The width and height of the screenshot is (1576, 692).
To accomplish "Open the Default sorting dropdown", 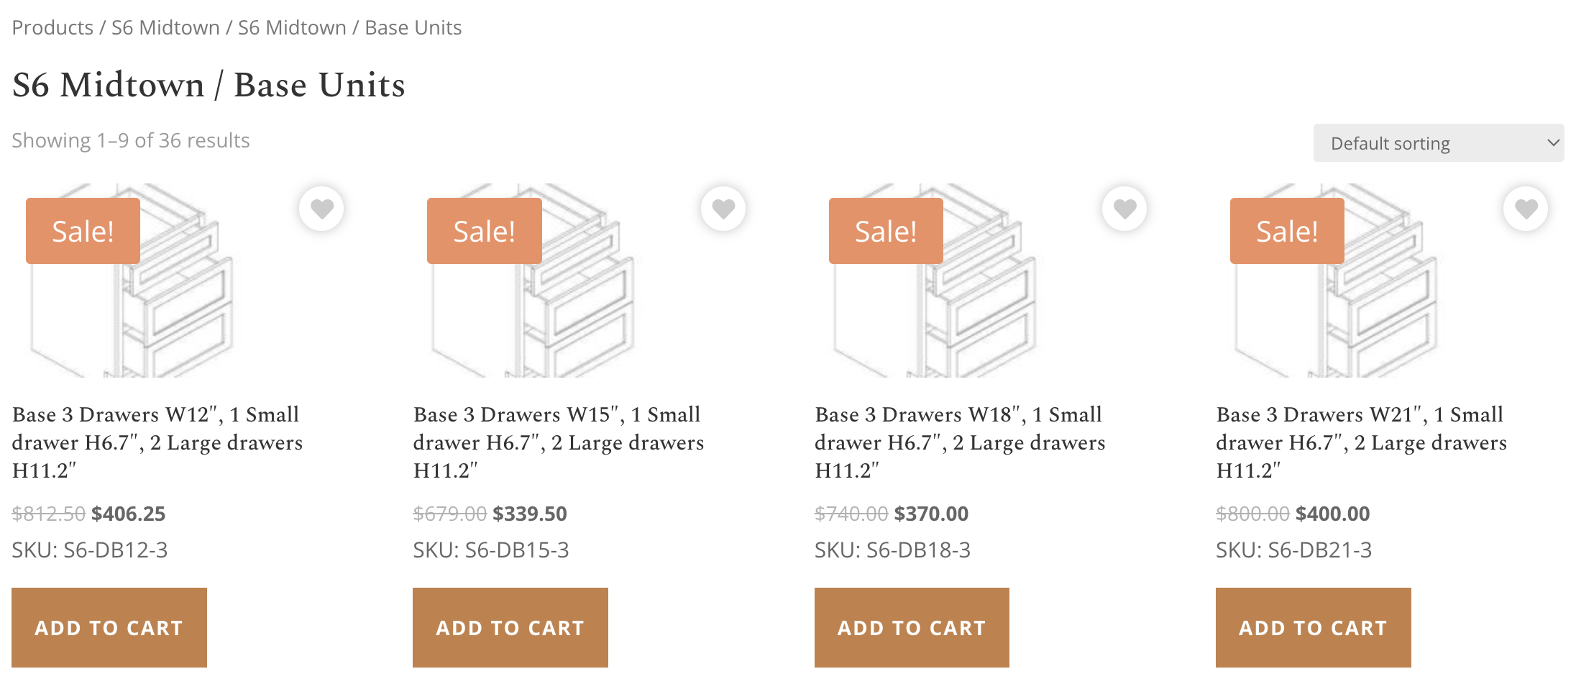I will click(1438, 143).
